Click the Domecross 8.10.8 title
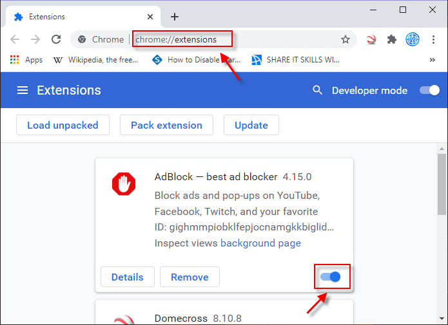This screenshot has width=448, height=325. click(198, 318)
